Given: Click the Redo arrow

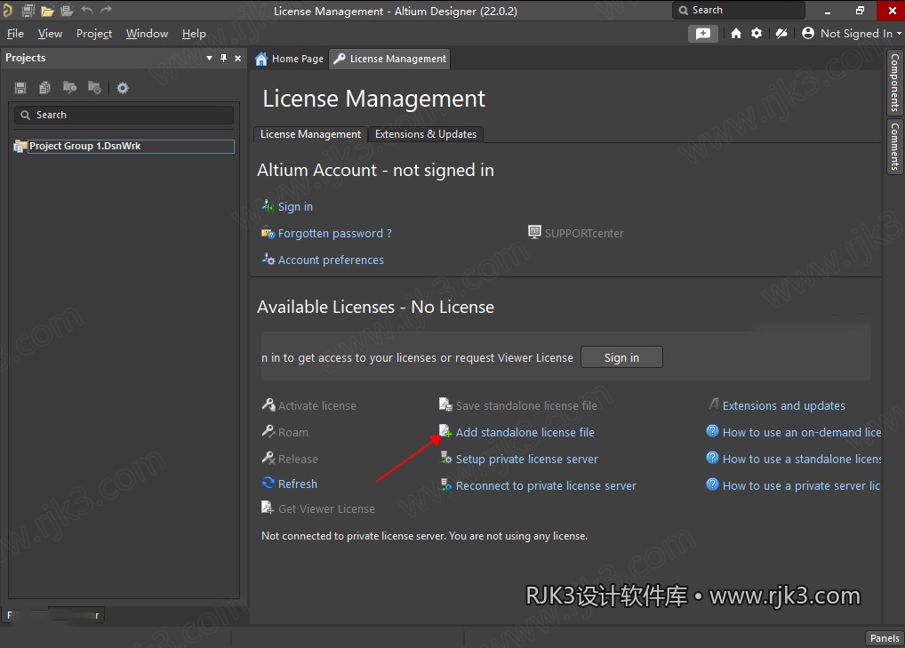Looking at the screenshot, I should click(x=106, y=10).
